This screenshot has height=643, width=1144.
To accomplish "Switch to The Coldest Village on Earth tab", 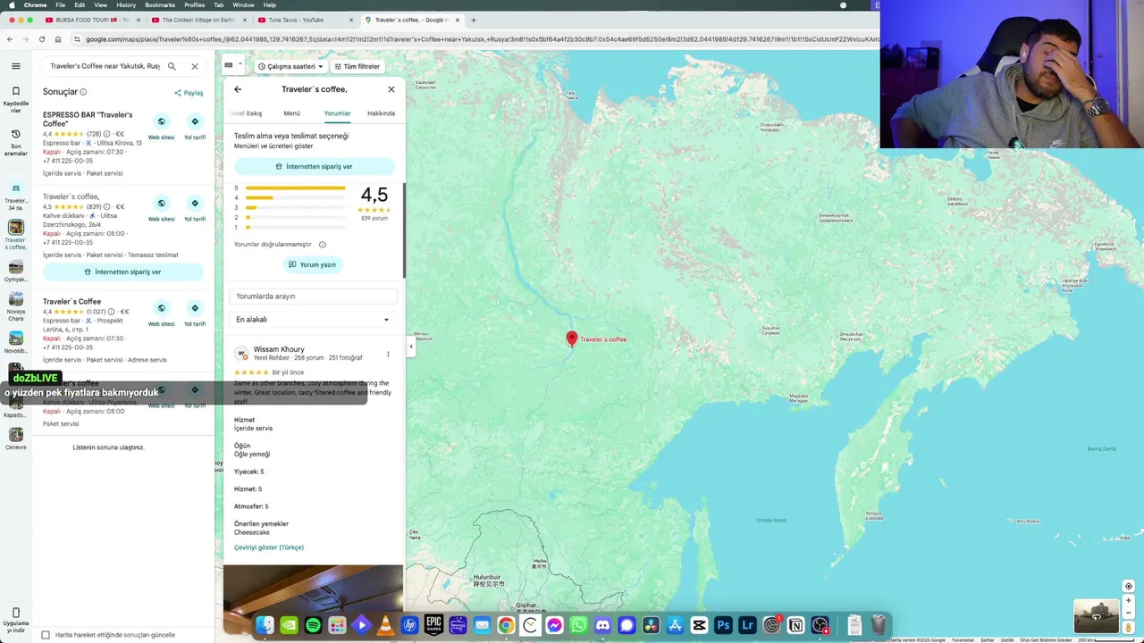I will click(x=198, y=20).
